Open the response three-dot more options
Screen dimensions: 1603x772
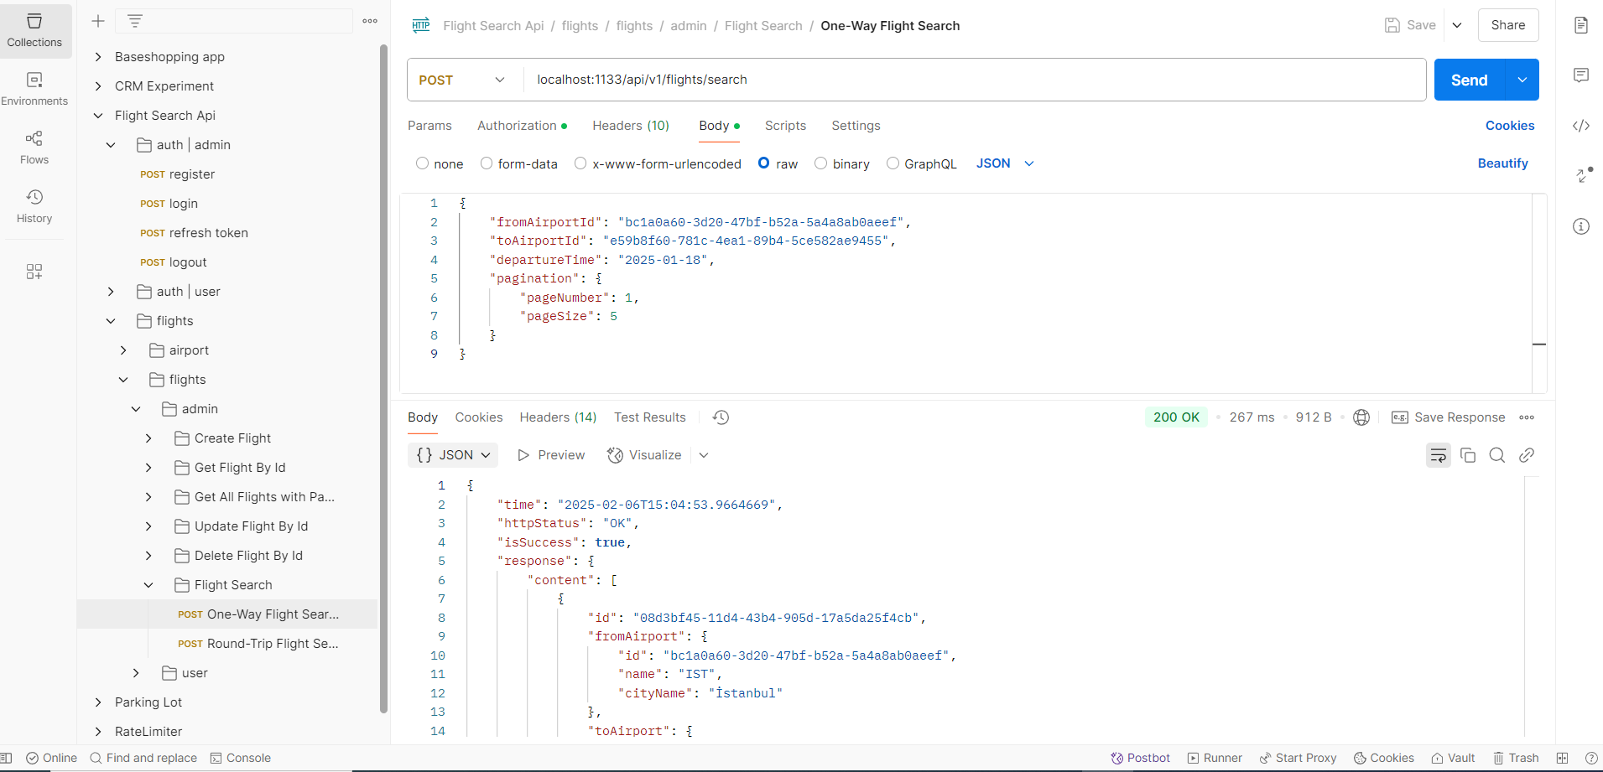pyautogui.click(x=1527, y=417)
